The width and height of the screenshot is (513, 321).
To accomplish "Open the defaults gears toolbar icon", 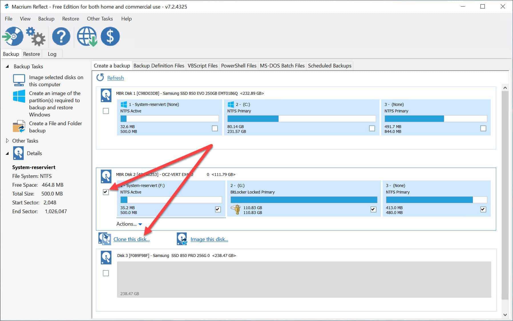I will 36,36.
